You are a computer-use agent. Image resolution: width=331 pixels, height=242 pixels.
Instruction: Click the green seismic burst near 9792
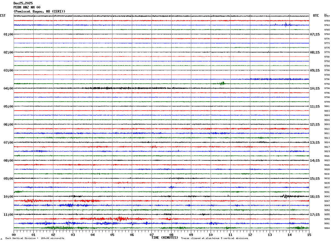(222, 83)
